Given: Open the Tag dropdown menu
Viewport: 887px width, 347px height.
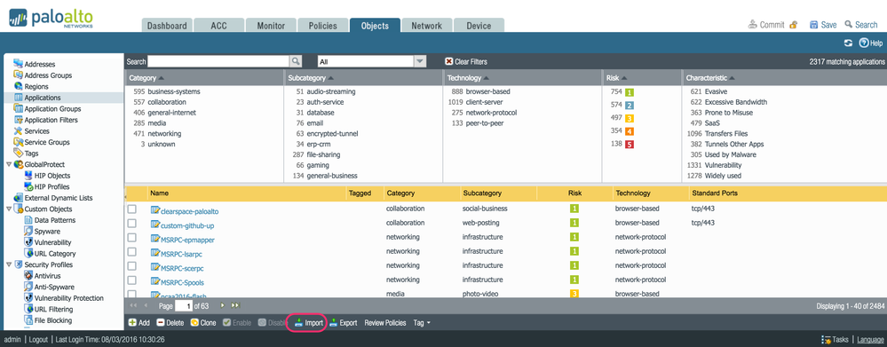Looking at the screenshot, I should (x=422, y=323).
